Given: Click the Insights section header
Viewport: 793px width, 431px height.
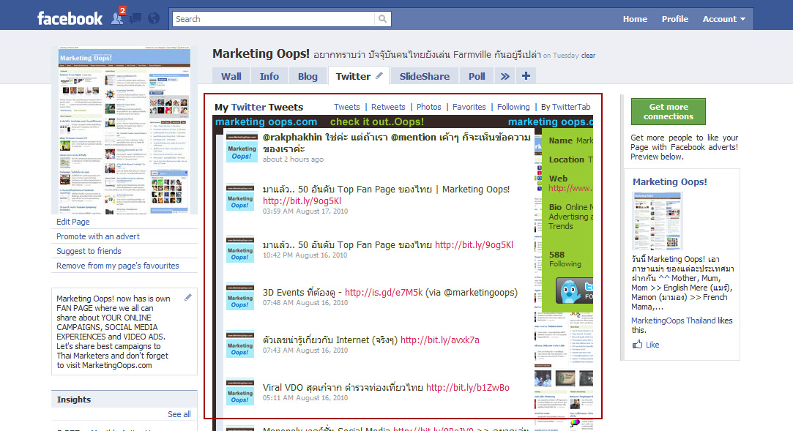Looking at the screenshot, I should pos(124,399).
